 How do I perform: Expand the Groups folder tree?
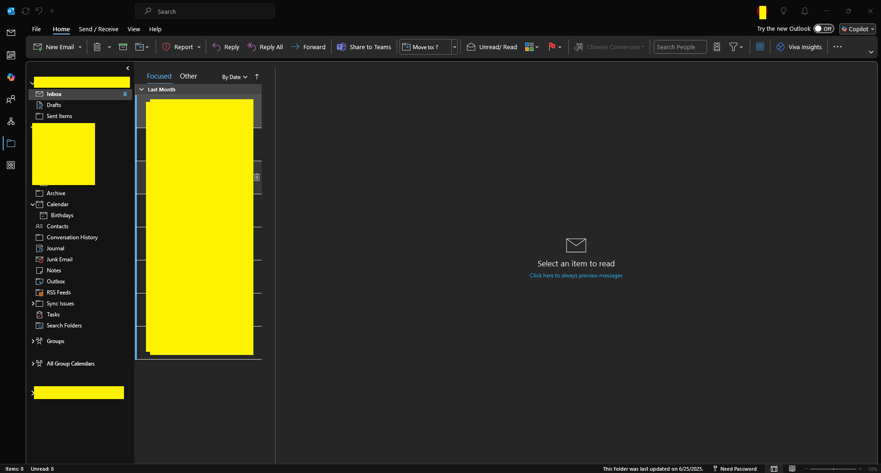point(33,341)
